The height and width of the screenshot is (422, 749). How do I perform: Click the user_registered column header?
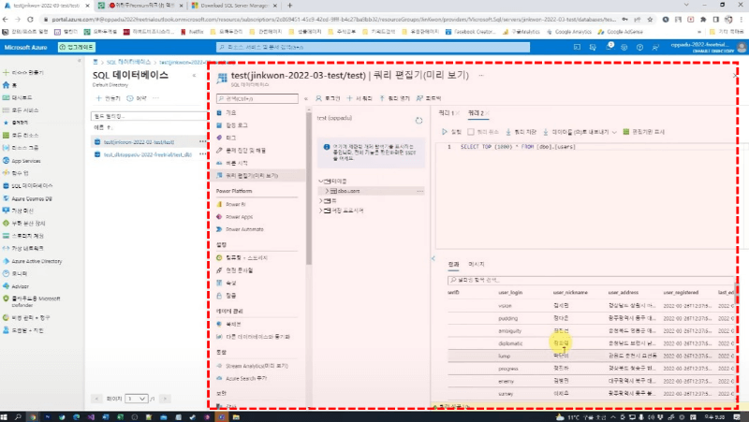pyautogui.click(x=681, y=292)
